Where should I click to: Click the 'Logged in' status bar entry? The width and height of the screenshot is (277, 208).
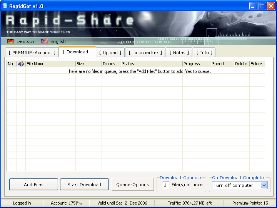point(22,203)
